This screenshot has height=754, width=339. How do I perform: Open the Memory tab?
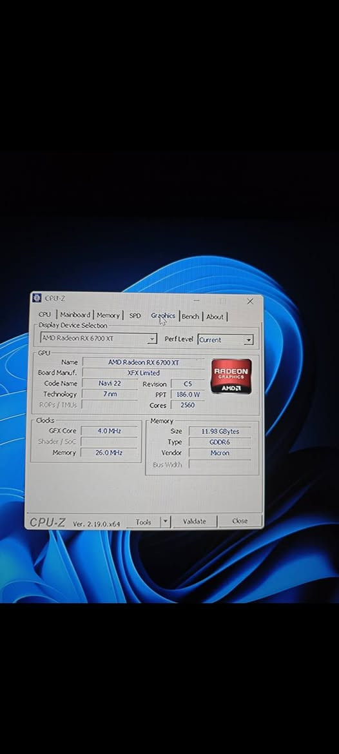pyautogui.click(x=108, y=315)
